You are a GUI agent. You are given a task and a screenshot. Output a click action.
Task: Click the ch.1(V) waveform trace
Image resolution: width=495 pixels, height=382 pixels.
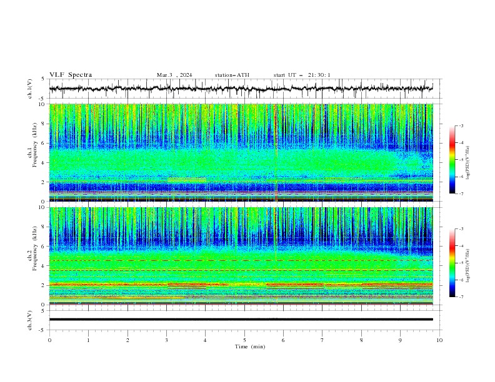[x=241, y=89]
